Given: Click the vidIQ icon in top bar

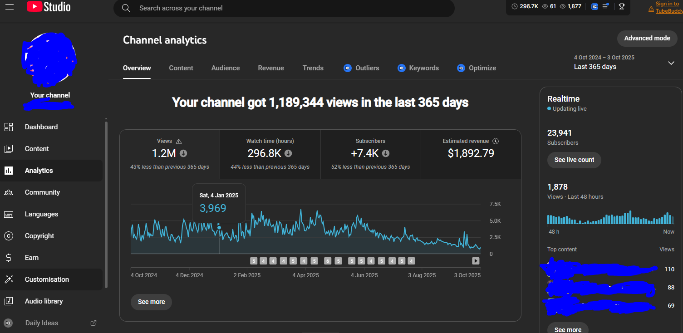Looking at the screenshot, I should point(595,6).
